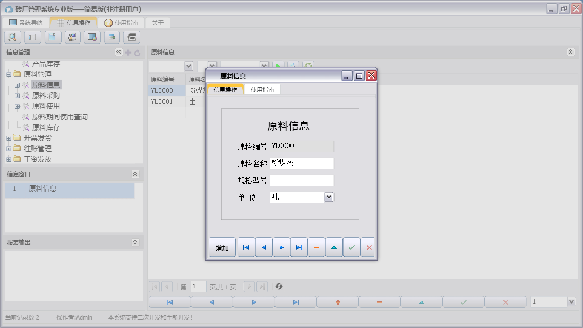Click the refresh icon next to the page number
The width and height of the screenshot is (583, 328).
click(279, 287)
